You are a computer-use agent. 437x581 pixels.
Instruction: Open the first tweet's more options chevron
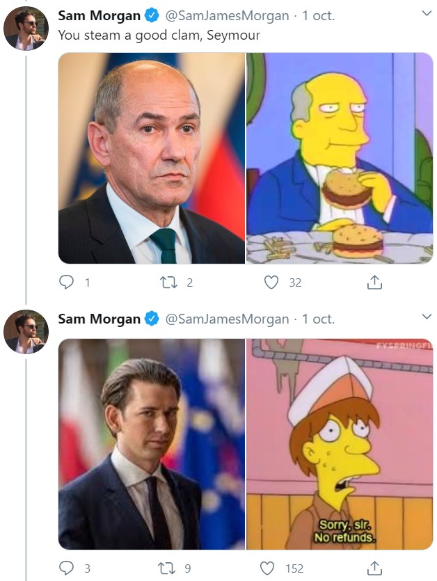click(427, 14)
